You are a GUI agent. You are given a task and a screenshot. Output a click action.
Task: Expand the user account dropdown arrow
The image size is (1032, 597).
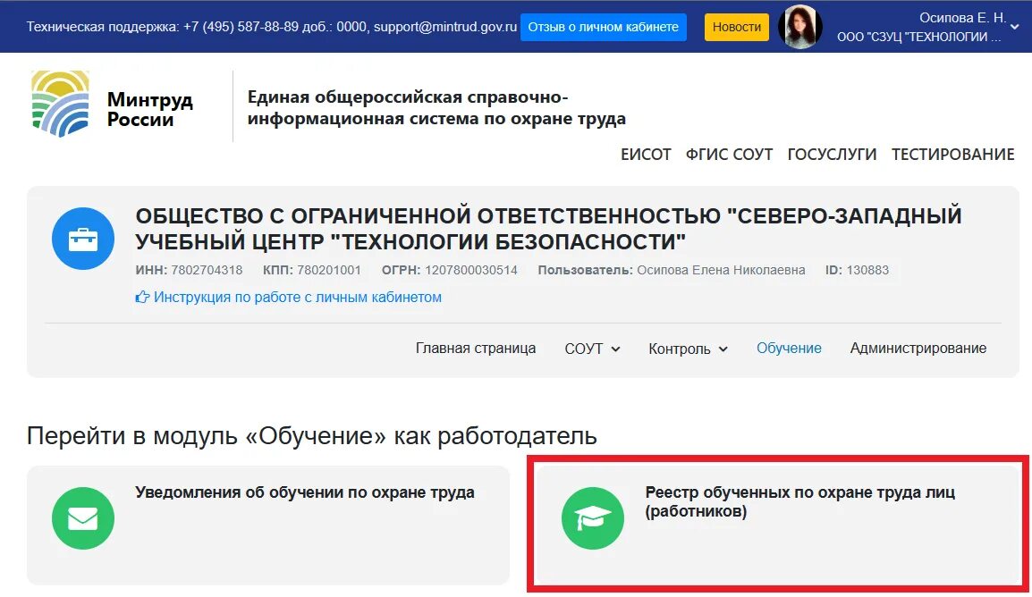(x=1014, y=27)
